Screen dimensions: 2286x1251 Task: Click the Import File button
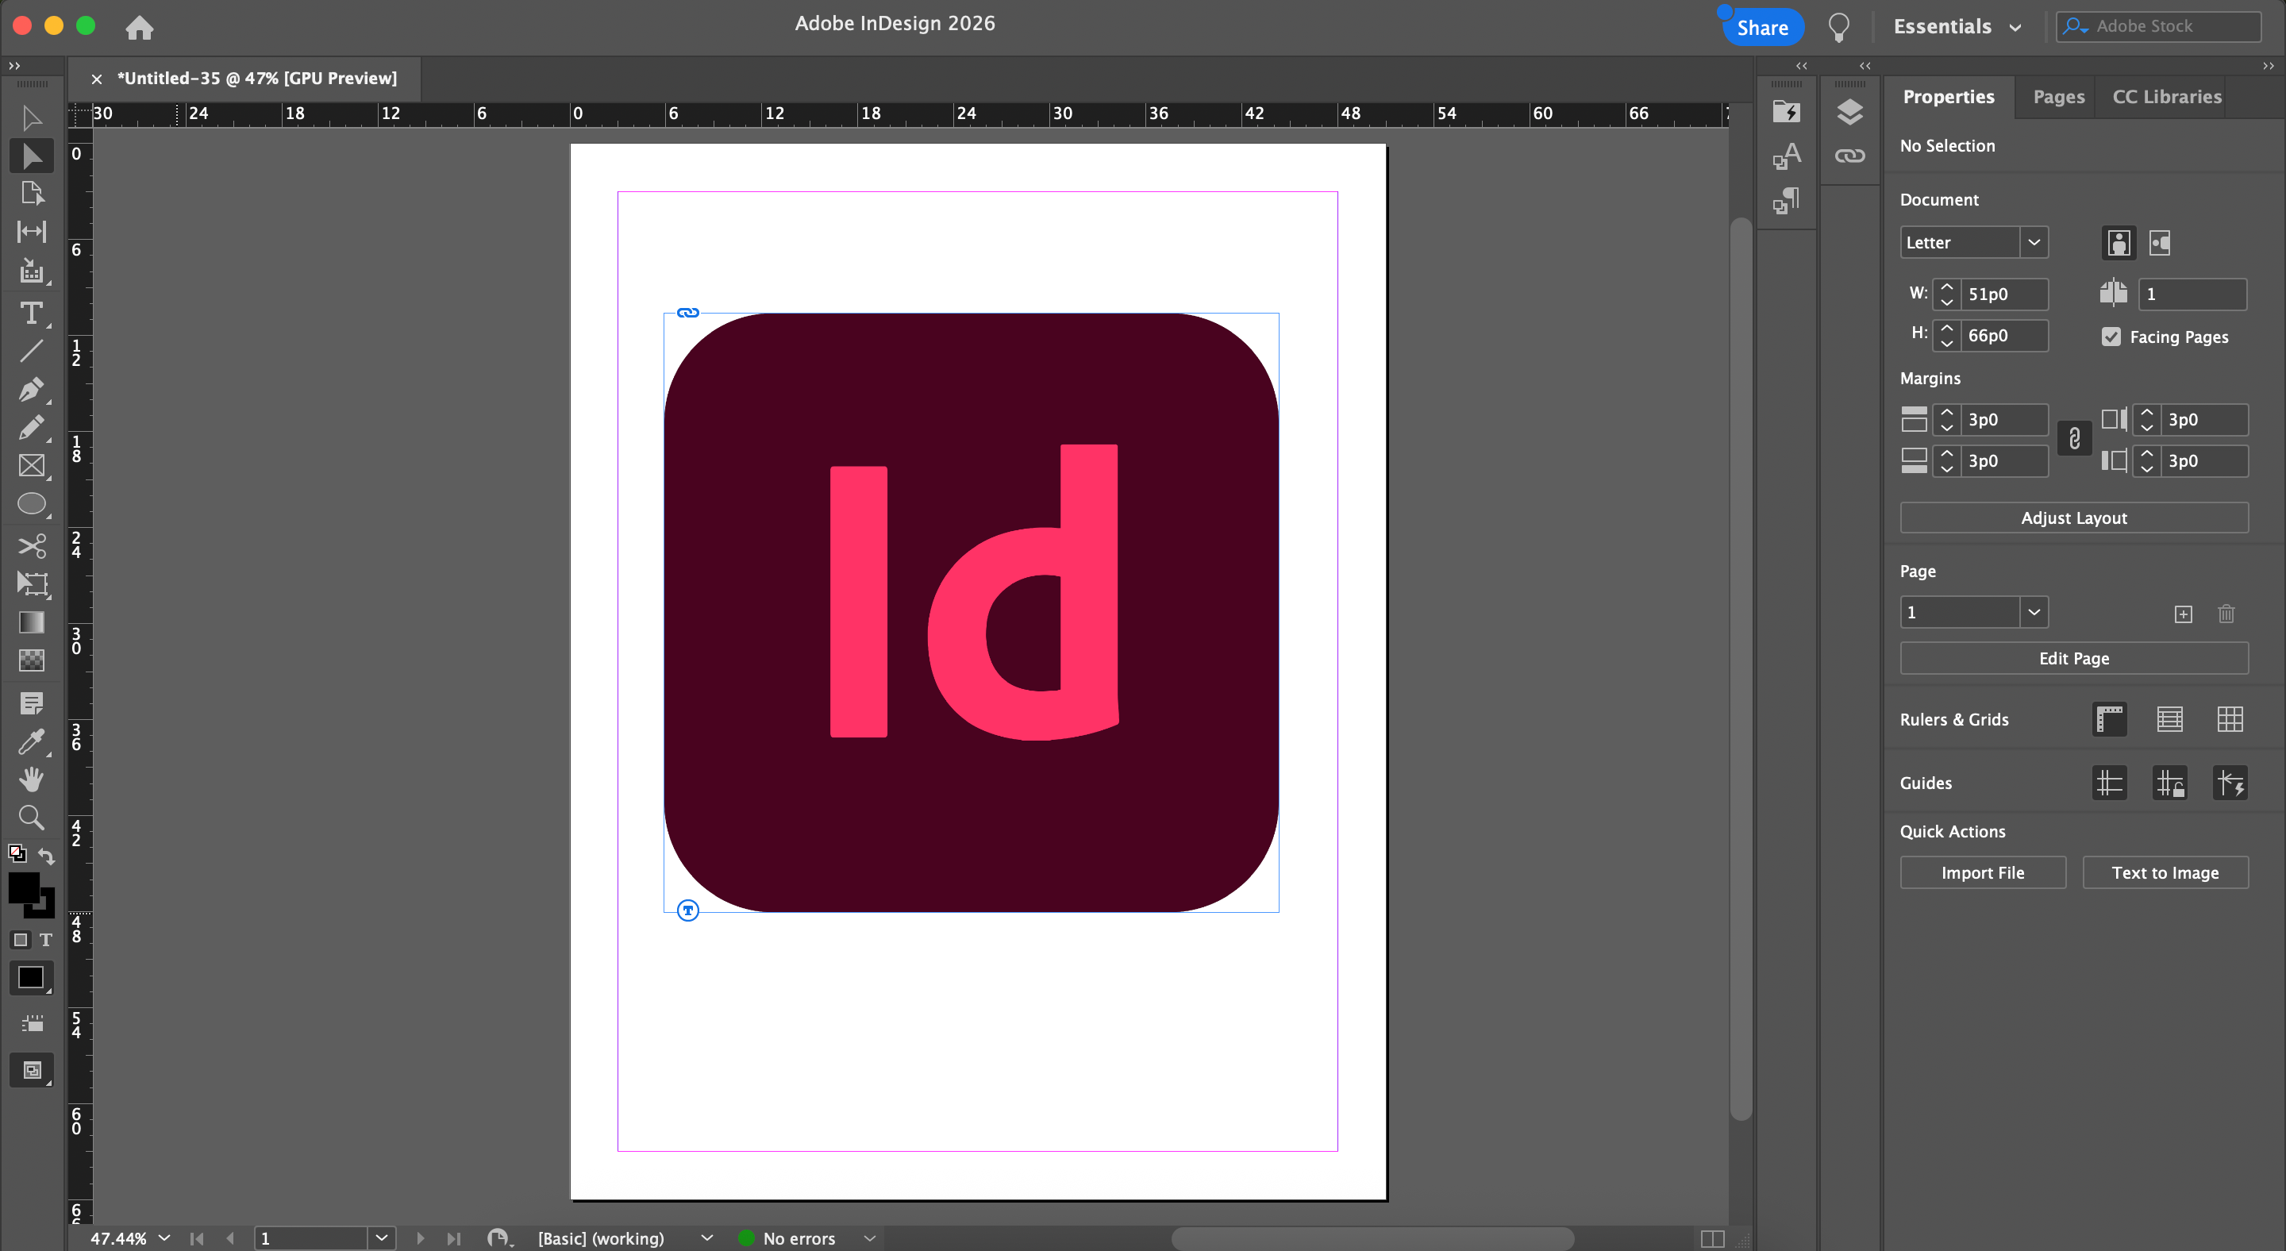coord(1982,872)
